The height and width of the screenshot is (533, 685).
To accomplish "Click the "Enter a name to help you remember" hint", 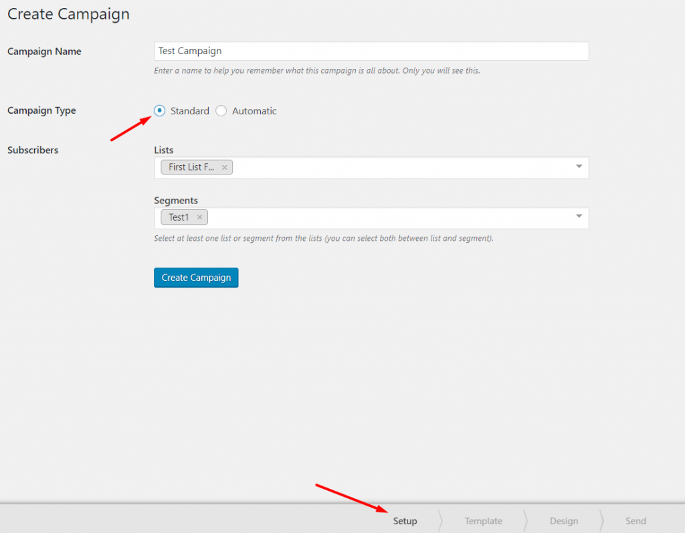I will pyautogui.click(x=316, y=71).
